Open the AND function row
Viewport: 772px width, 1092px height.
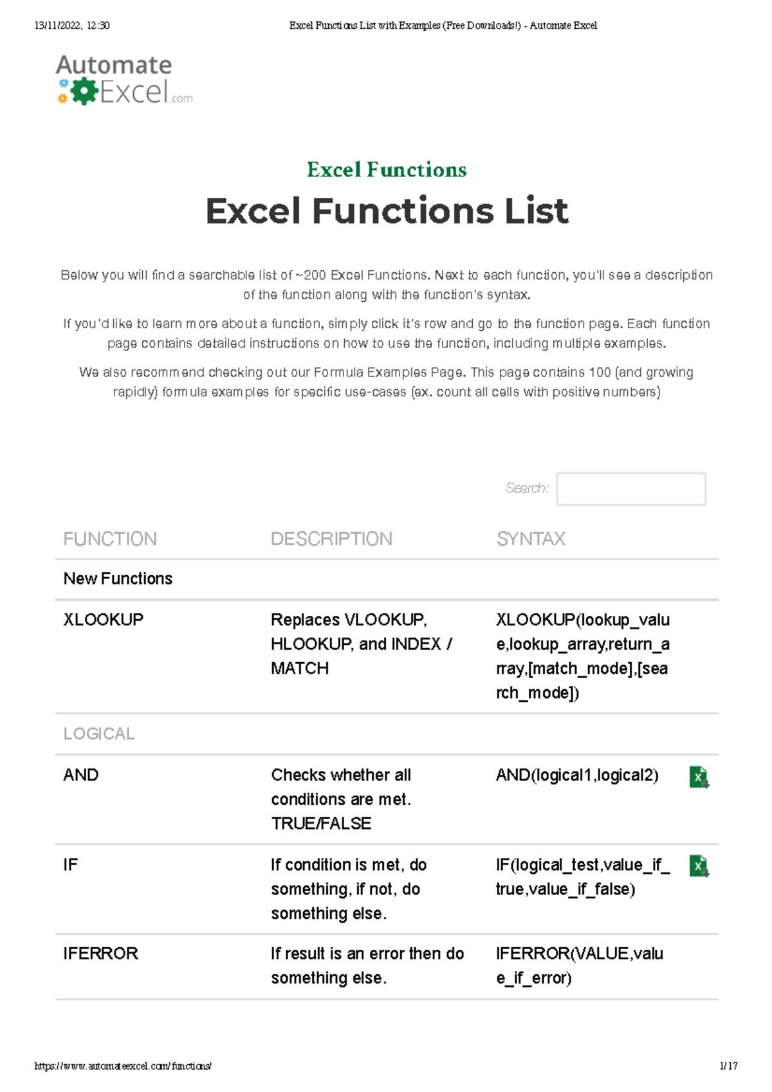coord(387,799)
